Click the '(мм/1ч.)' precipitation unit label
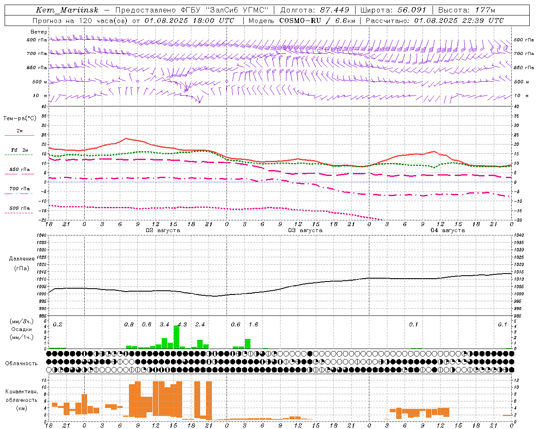Screen dimensions: 536x429 [x=21, y=337]
